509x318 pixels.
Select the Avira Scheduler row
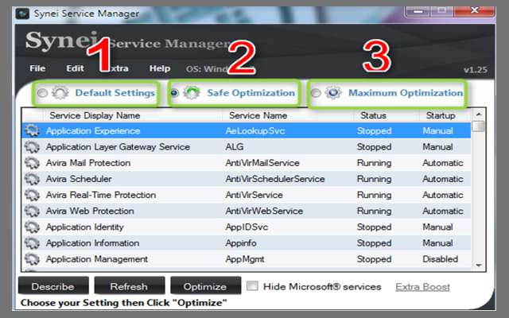(247, 179)
